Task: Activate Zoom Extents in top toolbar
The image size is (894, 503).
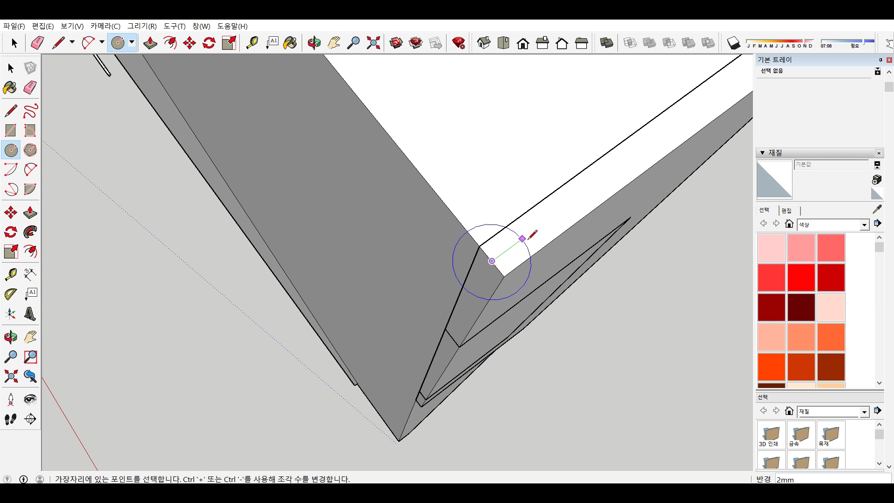Action: point(373,43)
